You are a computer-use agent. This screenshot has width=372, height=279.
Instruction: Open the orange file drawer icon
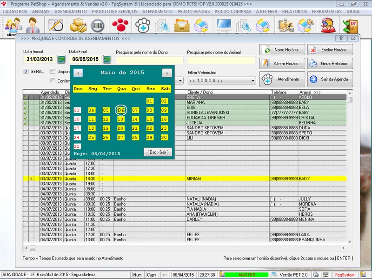click(x=182, y=26)
